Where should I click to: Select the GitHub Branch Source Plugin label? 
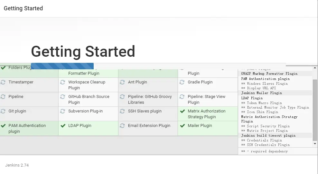89,100
